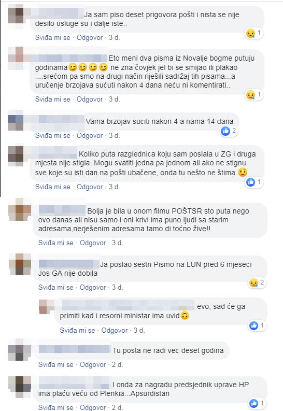
Task: Open avatar of the POŠTSR film commenter
Action: (x=20, y=209)
